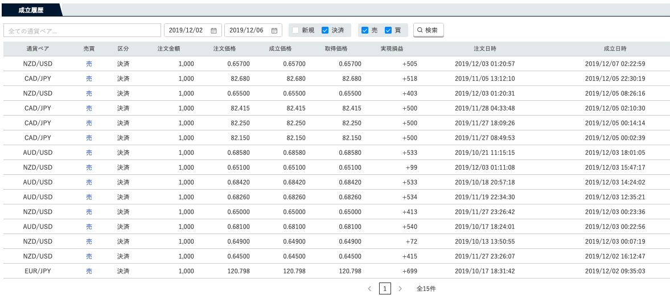Viewport: 670px width, 303px height.
Task: Click the 取得価格 column header
Action: 336,49
